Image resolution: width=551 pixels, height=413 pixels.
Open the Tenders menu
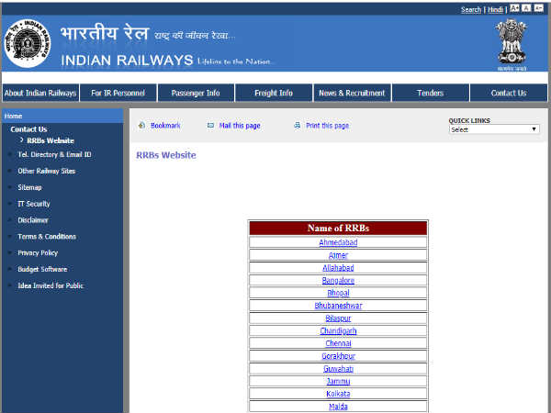coord(430,93)
